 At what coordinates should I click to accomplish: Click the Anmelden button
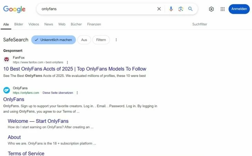pos(239,9)
